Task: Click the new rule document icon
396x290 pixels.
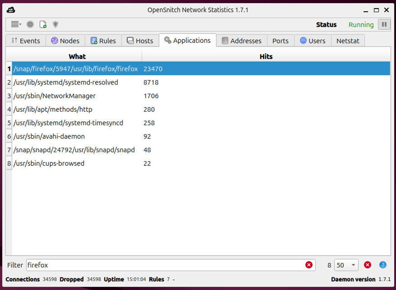Action: 43,24
